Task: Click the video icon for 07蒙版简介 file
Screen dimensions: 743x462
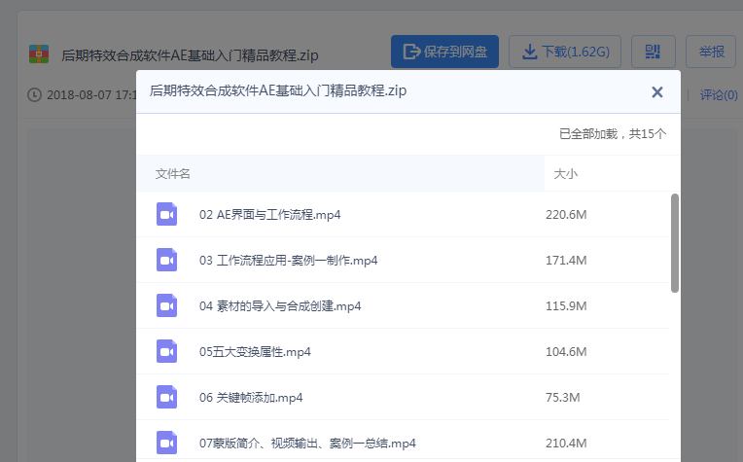Action: click(167, 442)
